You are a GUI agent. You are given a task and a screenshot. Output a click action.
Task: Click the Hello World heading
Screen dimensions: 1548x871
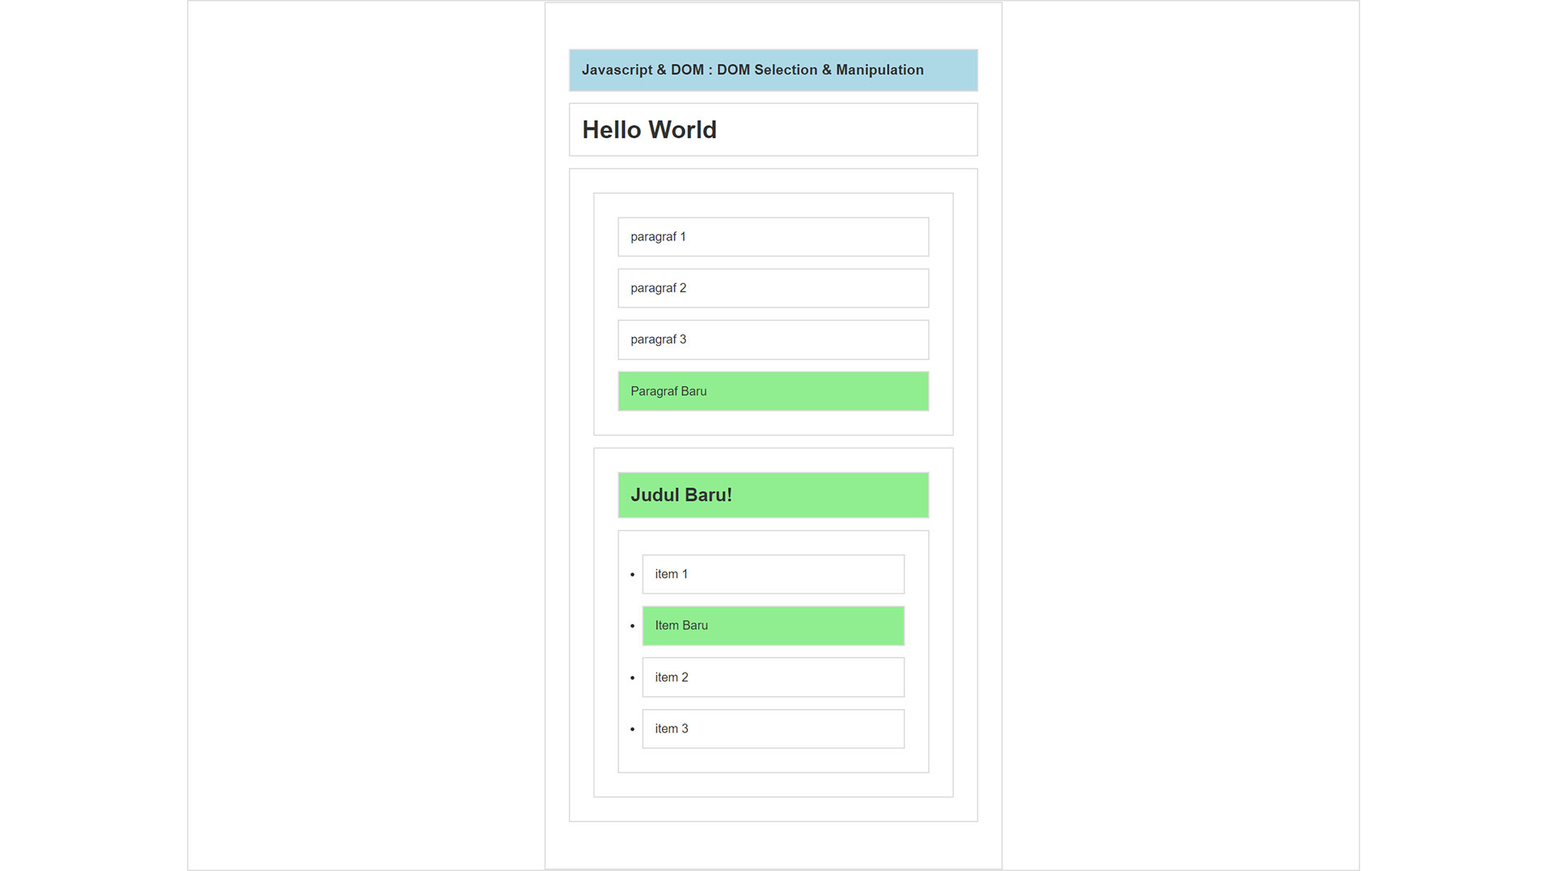coord(773,129)
